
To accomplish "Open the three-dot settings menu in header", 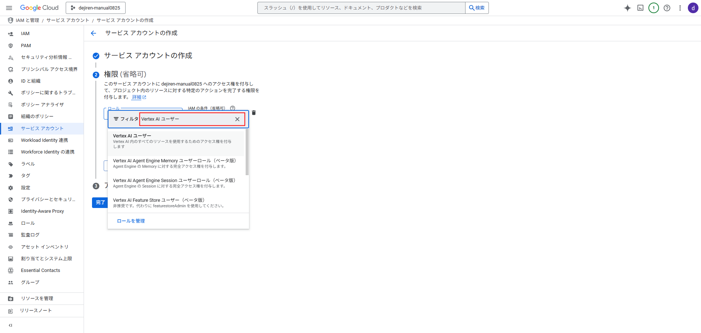I will pos(680,8).
